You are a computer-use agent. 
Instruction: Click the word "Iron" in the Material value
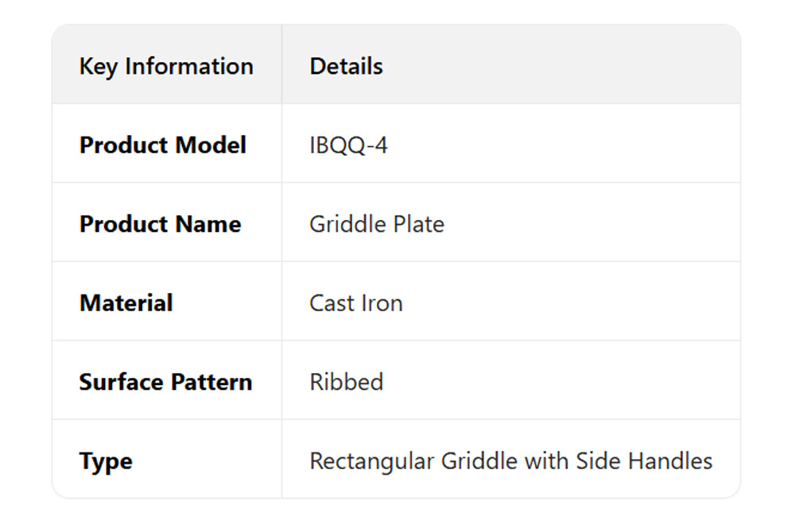(382, 302)
